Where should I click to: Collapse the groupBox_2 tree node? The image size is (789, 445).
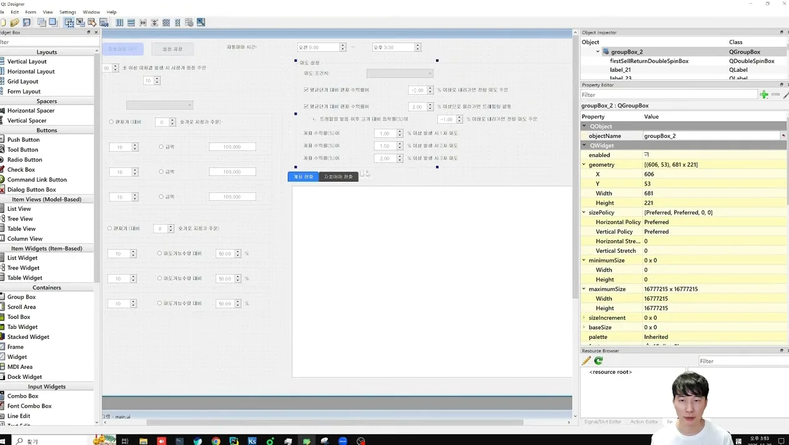(x=598, y=52)
